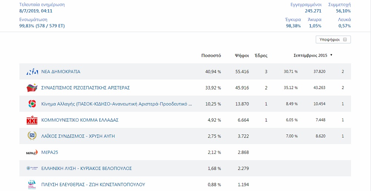Click the 10.454 2015 votes value
The width and height of the screenshot is (371, 191).
tap(319, 104)
